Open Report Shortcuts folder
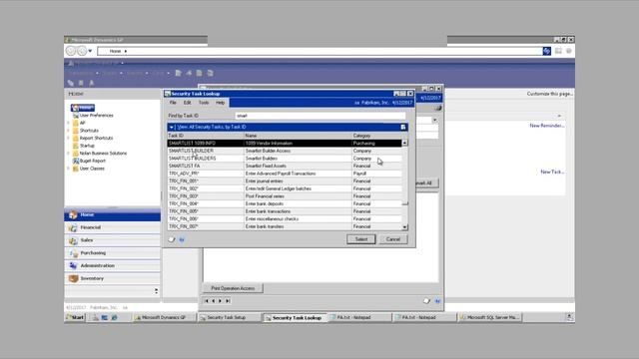Viewport: 639px width, 359px height. coord(96,138)
